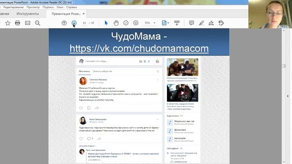292x164 pixels.
Task: Add a comment note icon
Action: (192, 23)
